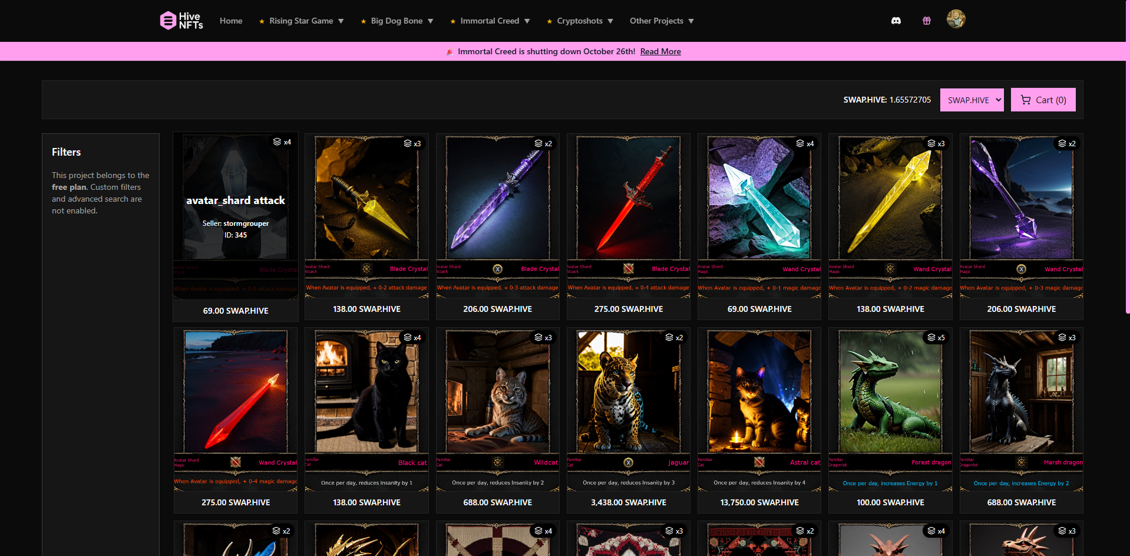
Task: Open the Discord icon in header
Action: [896, 21]
